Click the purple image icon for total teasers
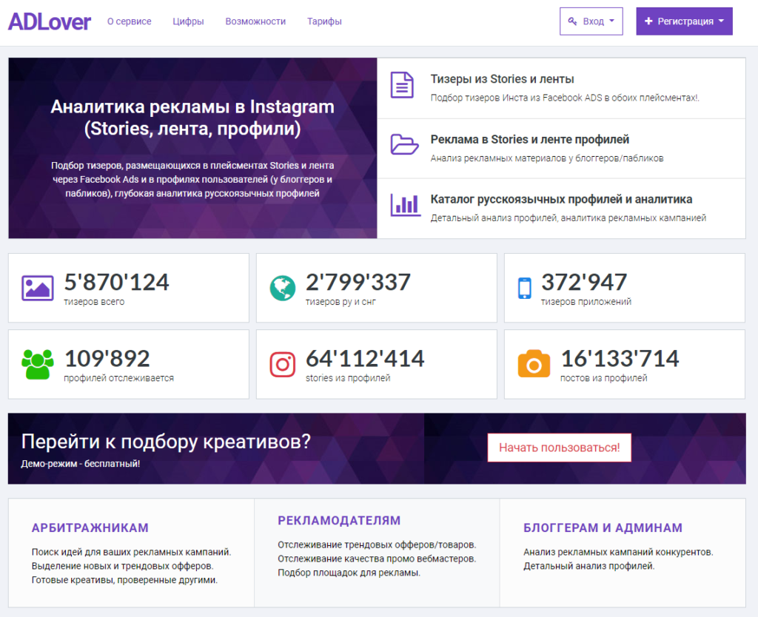758x617 pixels. [37, 288]
